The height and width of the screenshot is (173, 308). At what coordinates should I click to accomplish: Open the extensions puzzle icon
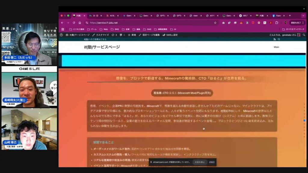277,23
